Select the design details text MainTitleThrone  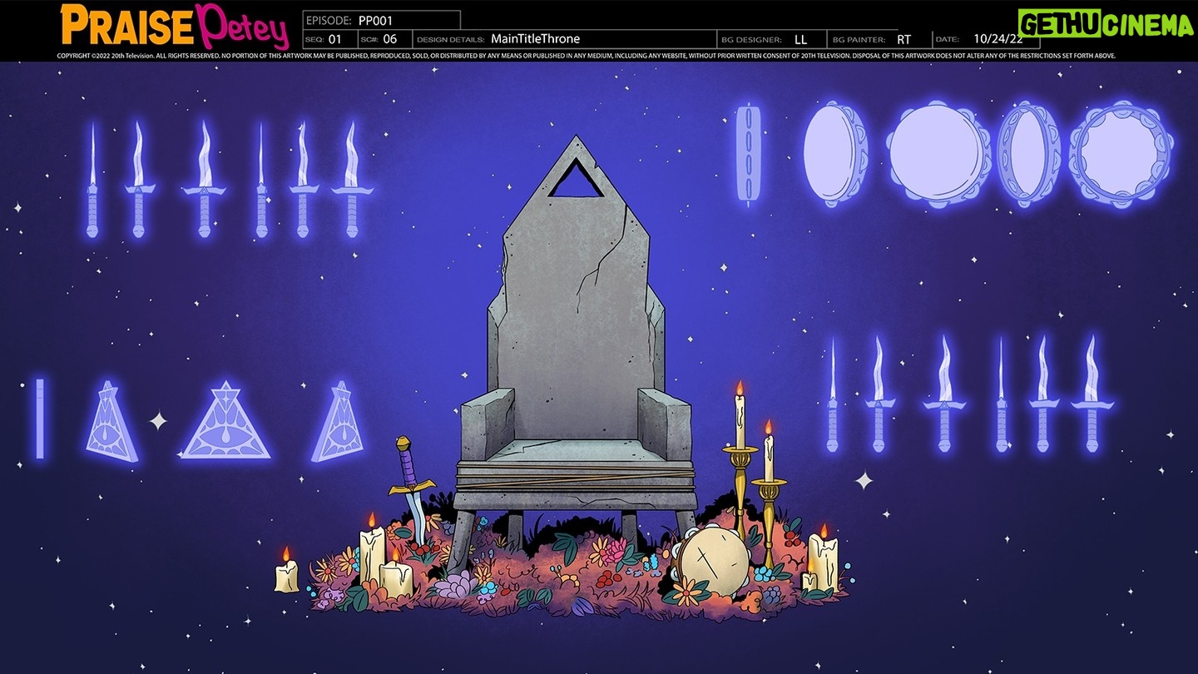coord(535,39)
